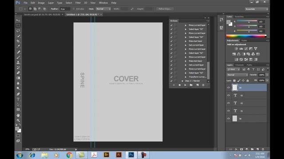Click the Feather input field
Screen dimensions: 284x159
pyautogui.click(x=65, y=9)
